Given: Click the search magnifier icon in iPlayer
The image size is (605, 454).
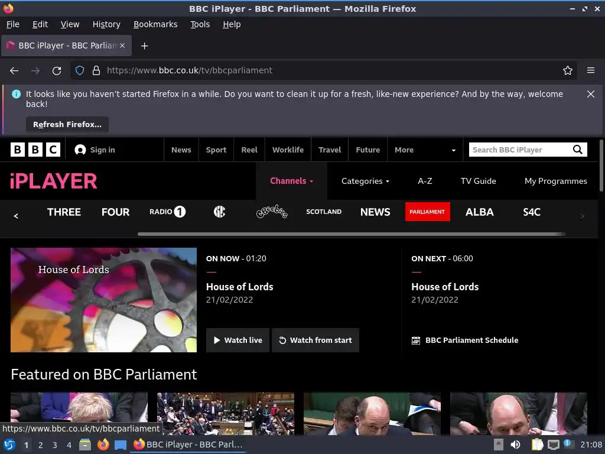Looking at the screenshot, I should (x=578, y=150).
